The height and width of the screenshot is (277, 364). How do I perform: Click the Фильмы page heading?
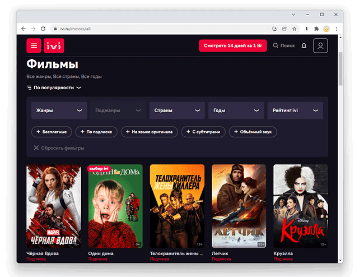coord(53,64)
